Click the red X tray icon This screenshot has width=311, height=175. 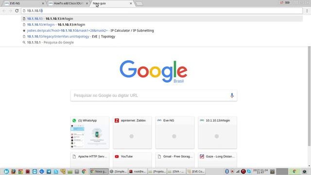(x=232, y=171)
